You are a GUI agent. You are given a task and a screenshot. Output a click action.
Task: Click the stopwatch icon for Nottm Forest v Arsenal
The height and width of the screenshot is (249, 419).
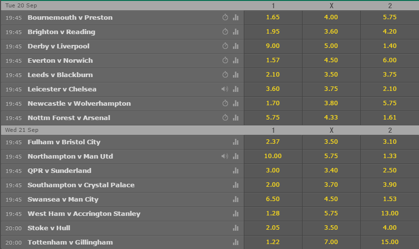(x=225, y=118)
